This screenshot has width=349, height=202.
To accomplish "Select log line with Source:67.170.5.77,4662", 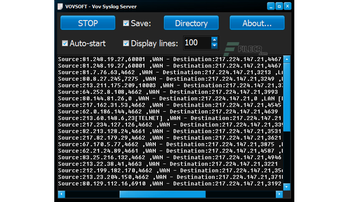I will (170, 144).
